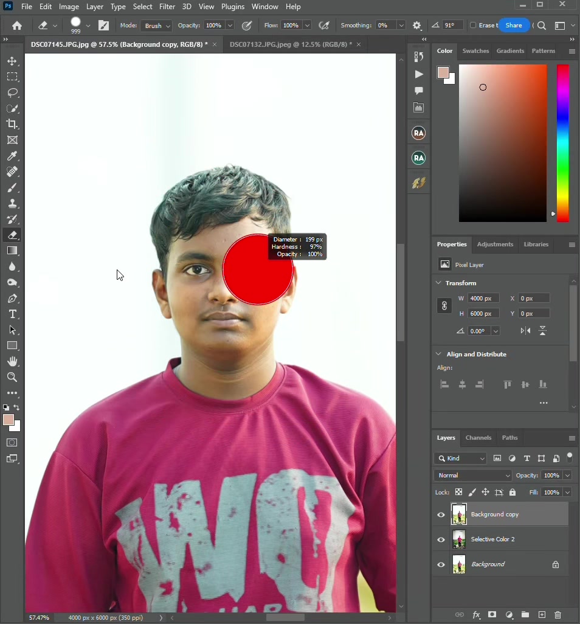Screen dimensions: 580x624
Task: Create a new layer
Action: [542, 615]
